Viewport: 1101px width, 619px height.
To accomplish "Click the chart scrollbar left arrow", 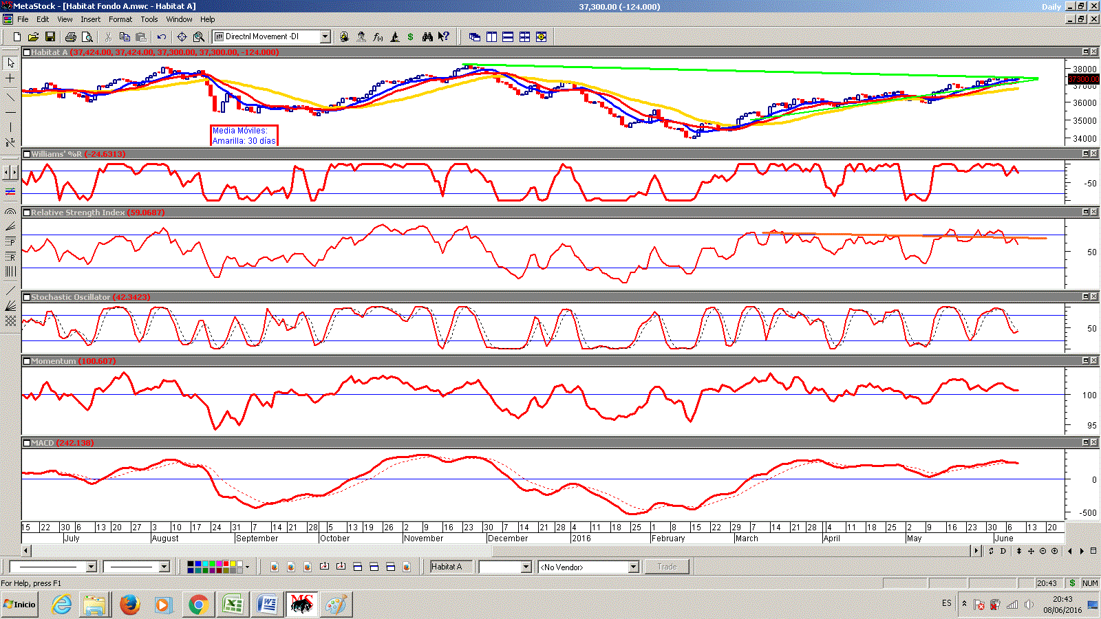I will coord(26,551).
